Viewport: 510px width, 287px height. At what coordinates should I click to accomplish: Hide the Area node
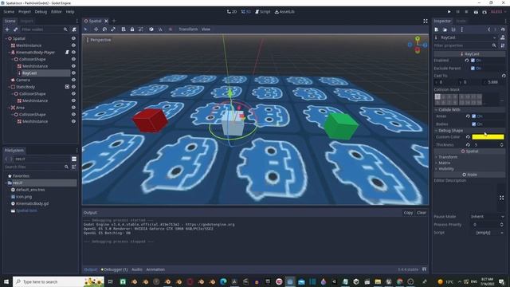pyautogui.click(x=73, y=108)
